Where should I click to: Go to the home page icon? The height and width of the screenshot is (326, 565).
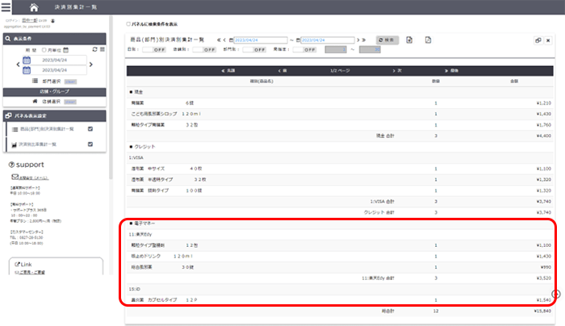pyautogui.click(x=34, y=7)
